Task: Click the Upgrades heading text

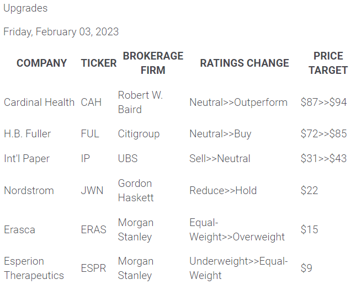Action: (x=25, y=8)
